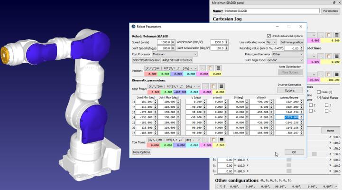The height and width of the screenshot is (190, 342).
Task: Open the Robot joint behavior dropdown
Action: click(288, 54)
